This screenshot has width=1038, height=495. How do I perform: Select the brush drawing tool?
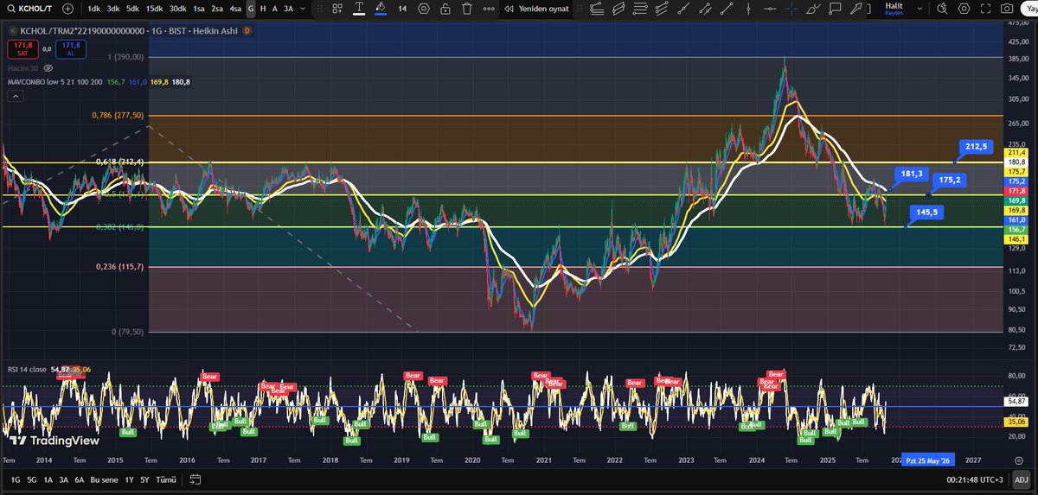(813, 8)
